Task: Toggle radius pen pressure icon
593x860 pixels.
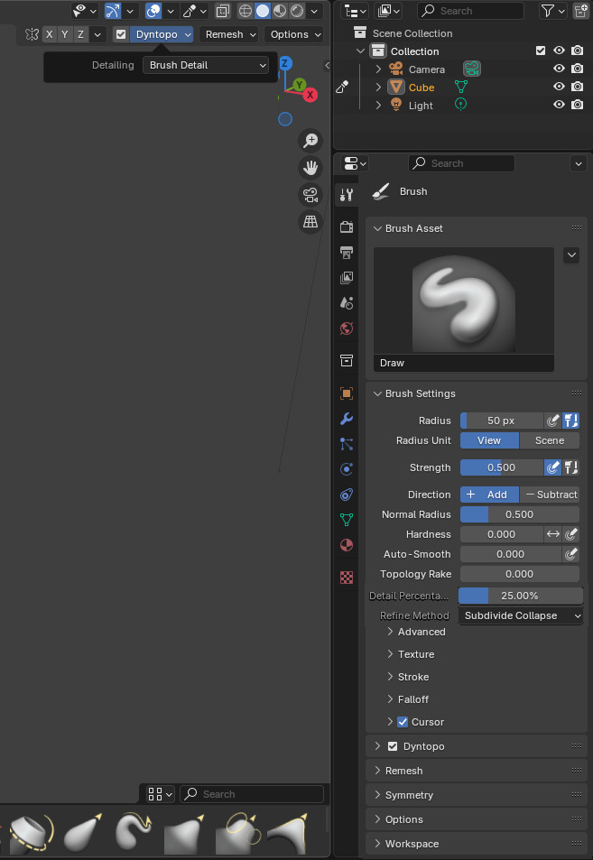Action: pos(552,421)
